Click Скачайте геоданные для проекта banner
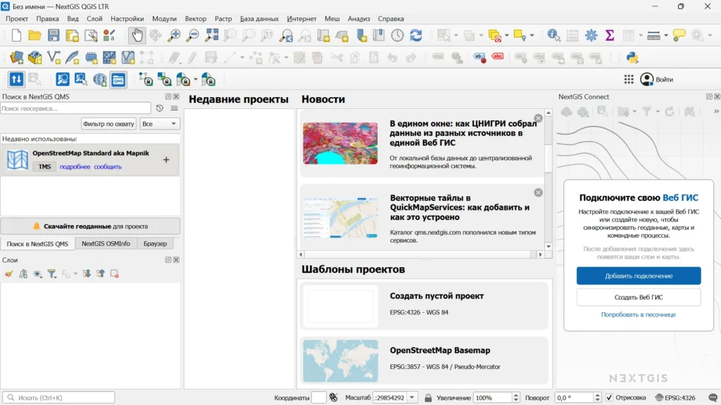 click(90, 226)
